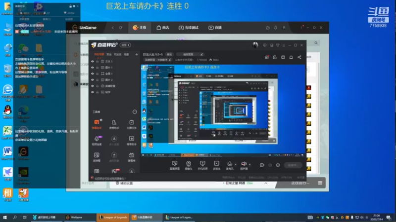
Task: Add 手机投屏 phone mirroring source
Action: click(202, 165)
